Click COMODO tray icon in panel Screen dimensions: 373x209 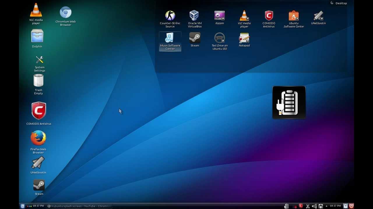click(x=301, y=206)
